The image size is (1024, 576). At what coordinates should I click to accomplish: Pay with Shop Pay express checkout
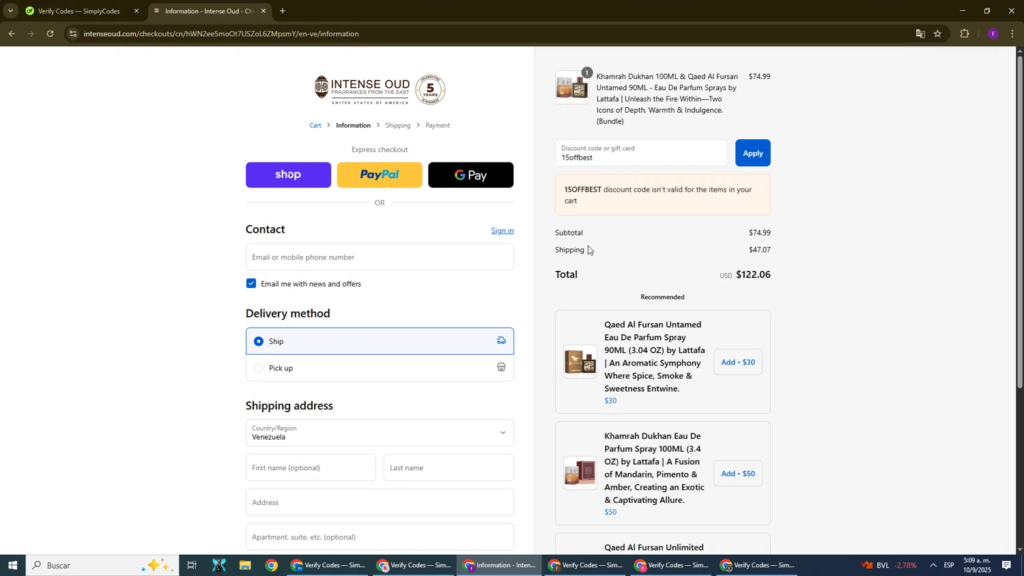point(288,175)
